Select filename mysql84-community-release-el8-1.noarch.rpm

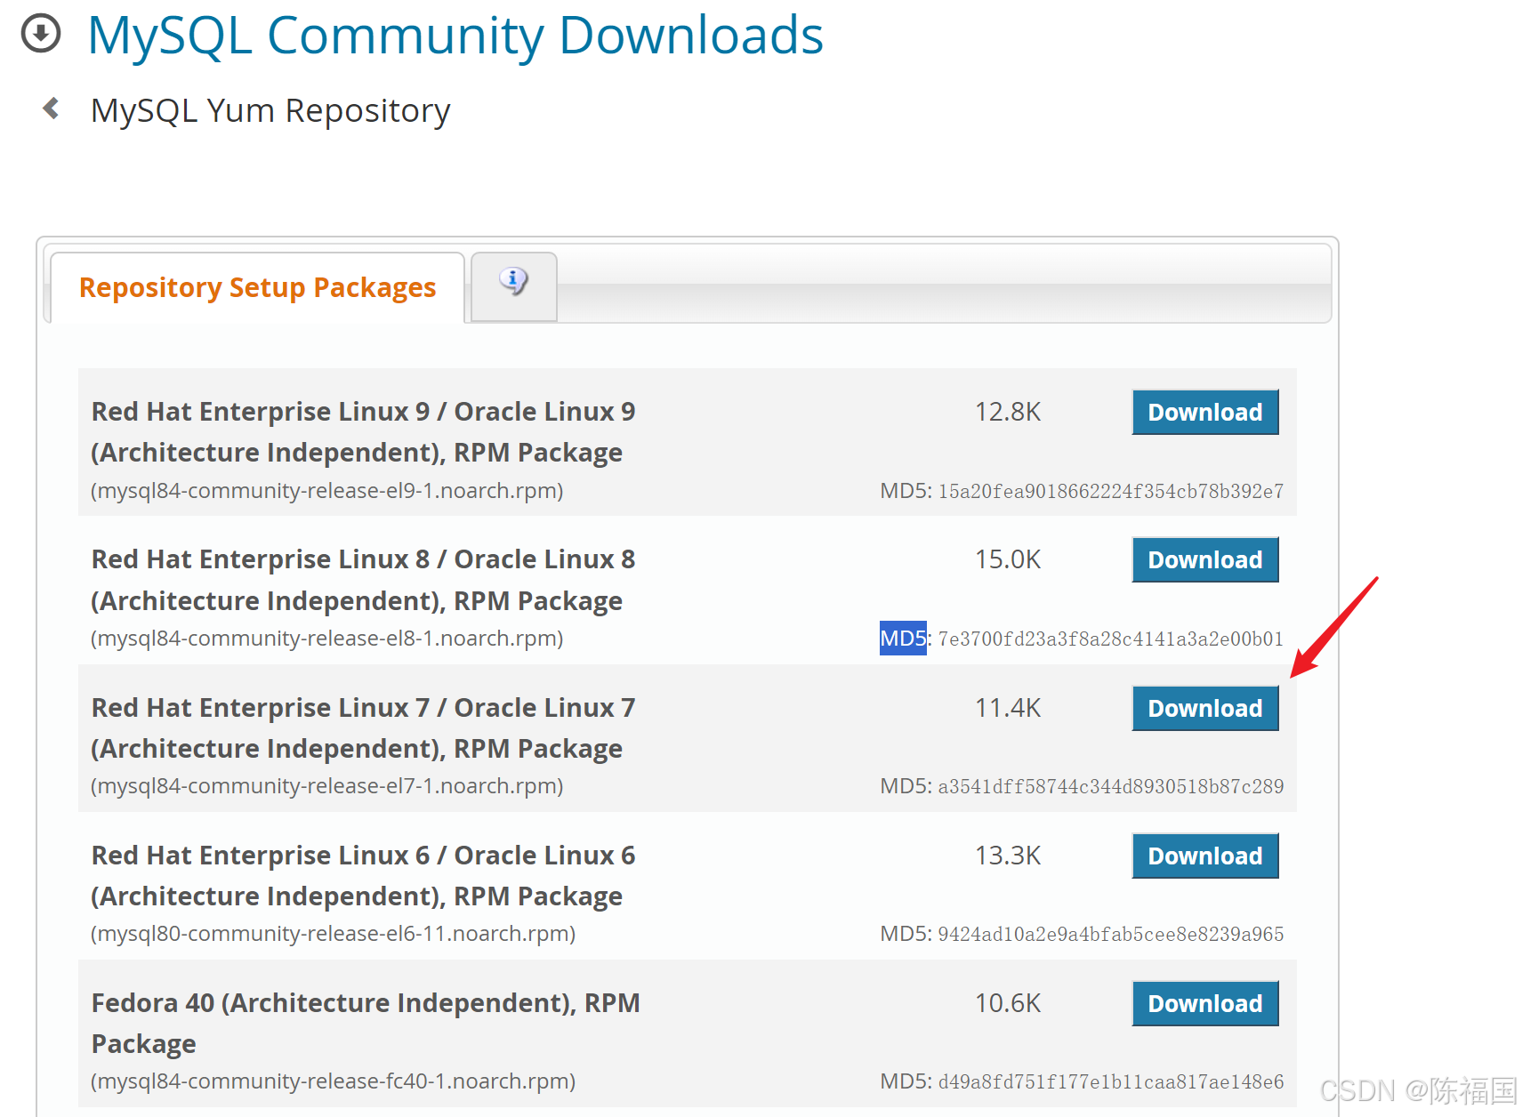point(326,639)
